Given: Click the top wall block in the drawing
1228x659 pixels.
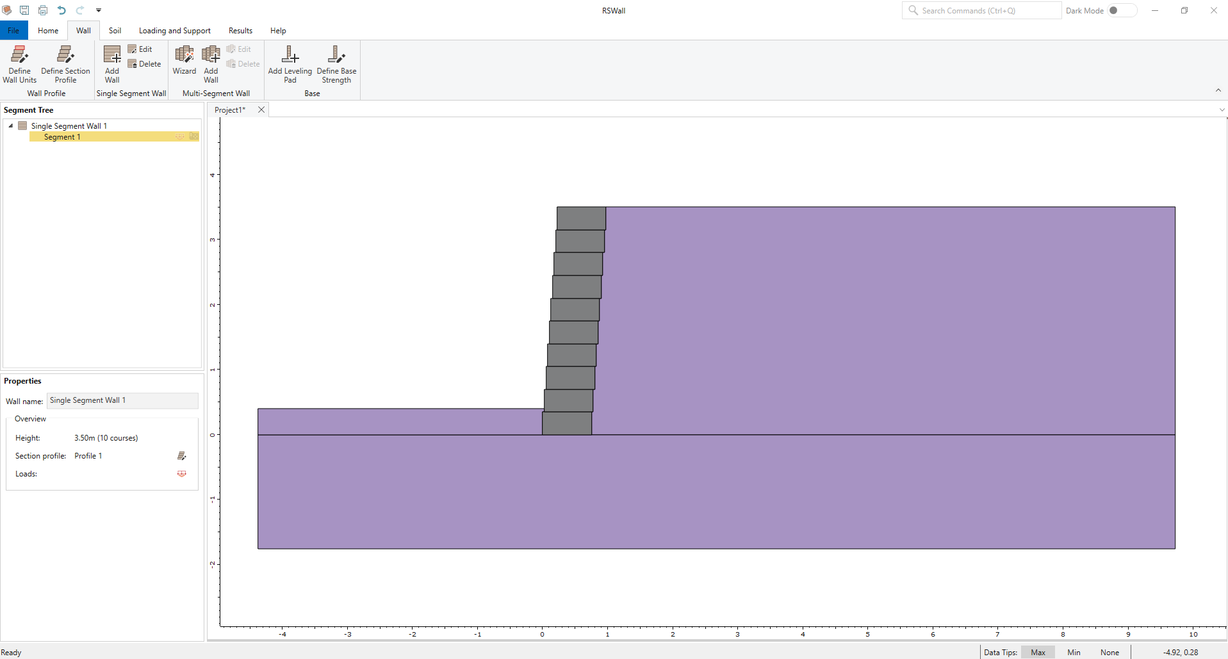Looking at the screenshot, I should (581, 218).
